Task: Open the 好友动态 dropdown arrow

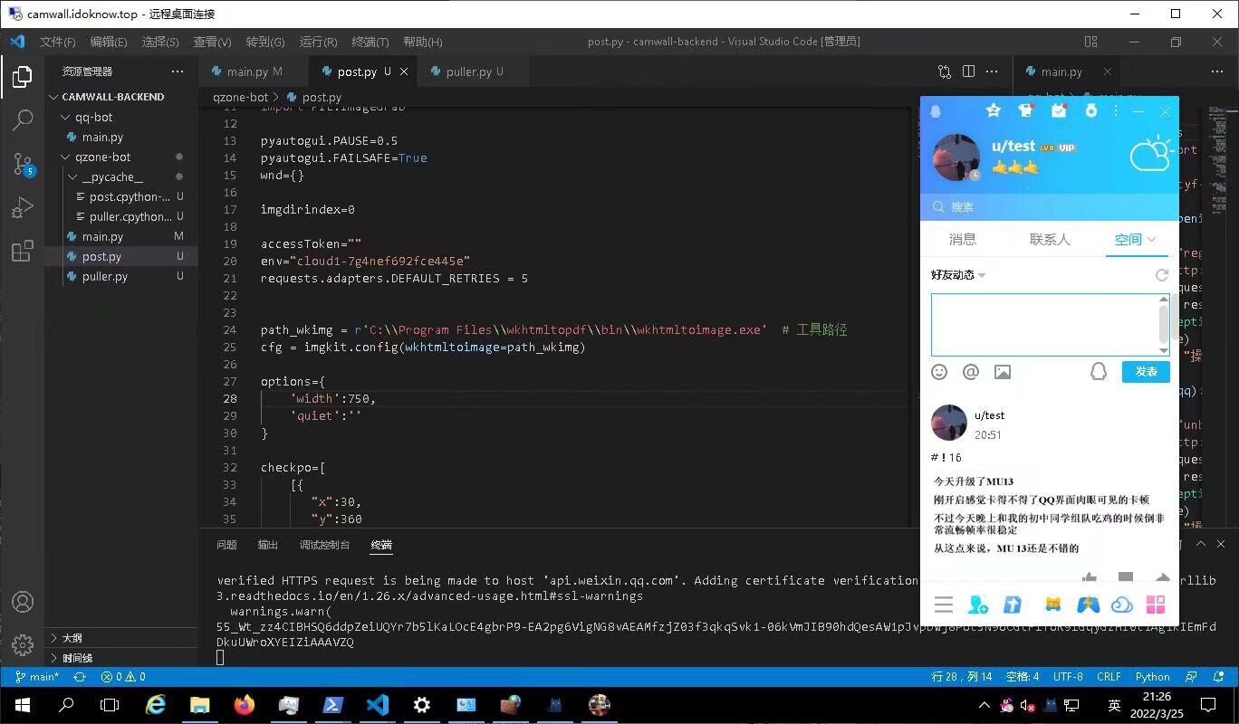Action: (x=983, y=275)
